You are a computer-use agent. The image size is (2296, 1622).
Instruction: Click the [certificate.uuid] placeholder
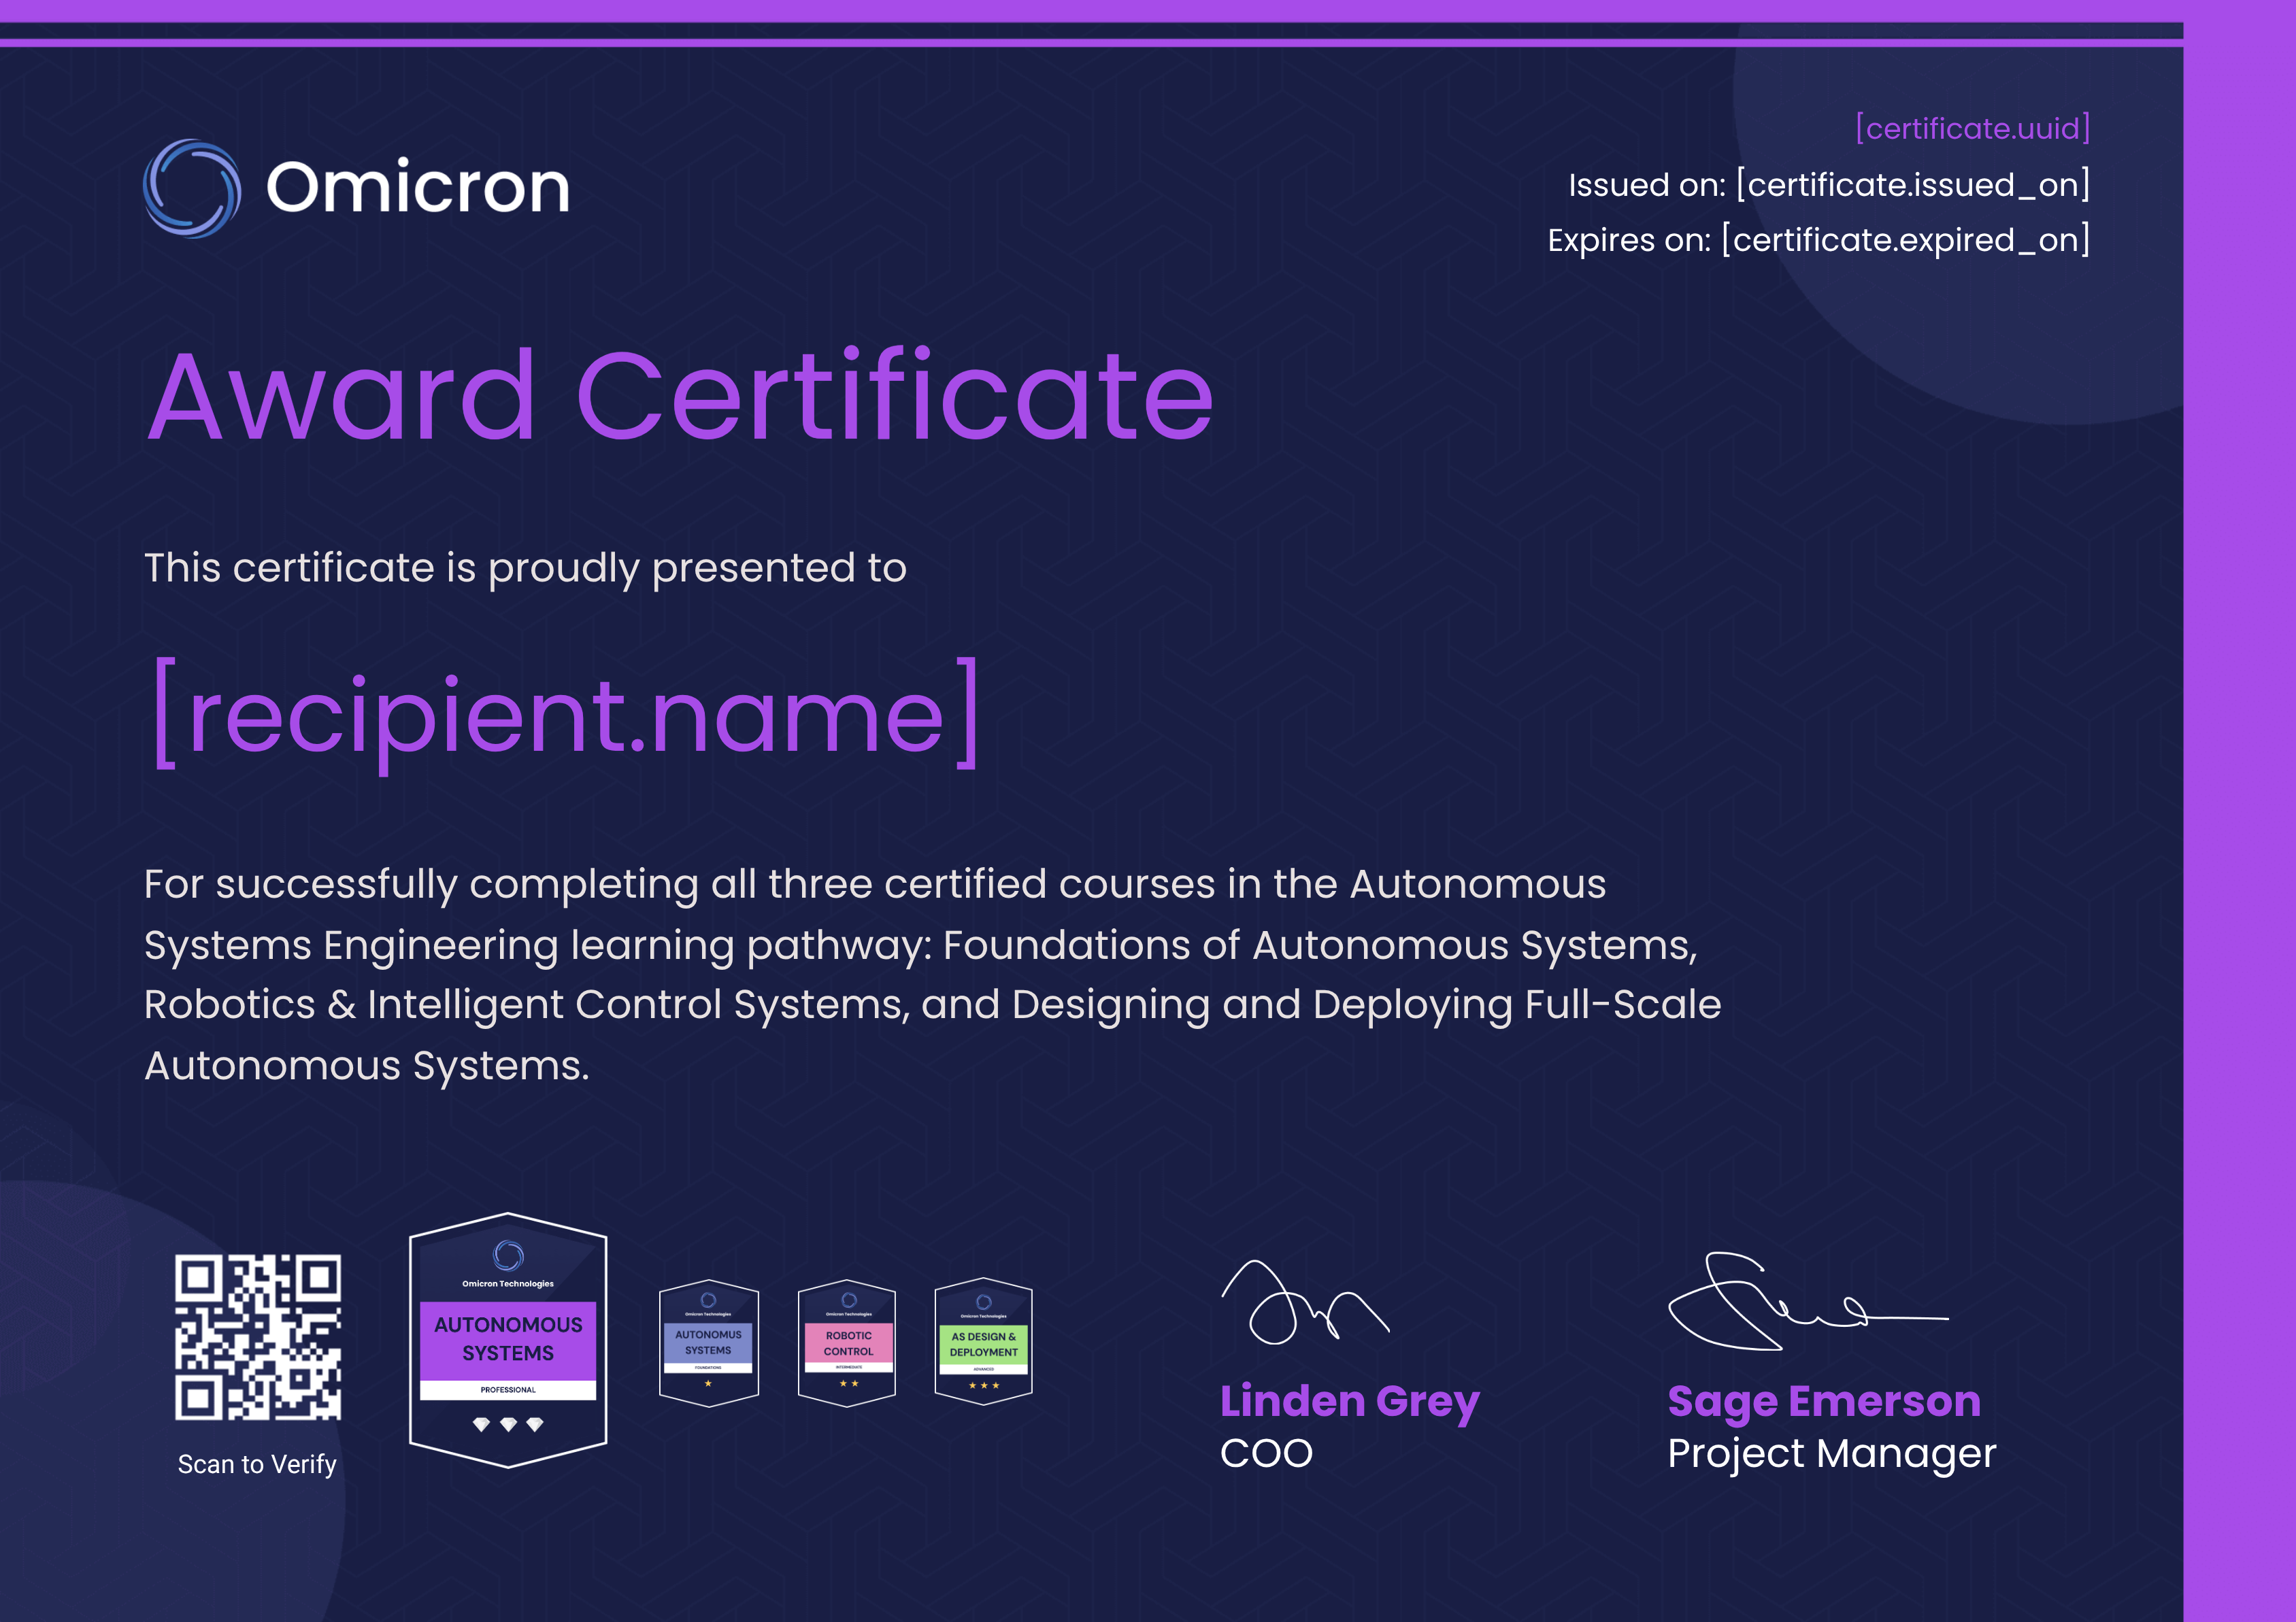pos(1972,128)
